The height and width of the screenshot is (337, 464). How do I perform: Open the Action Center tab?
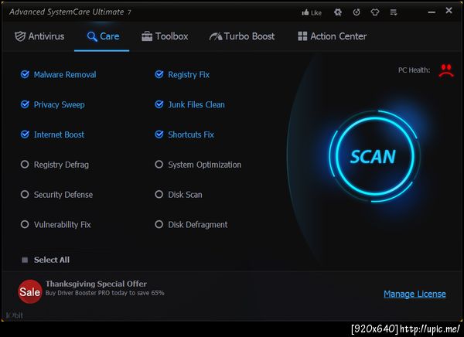[x=332, y=36]
